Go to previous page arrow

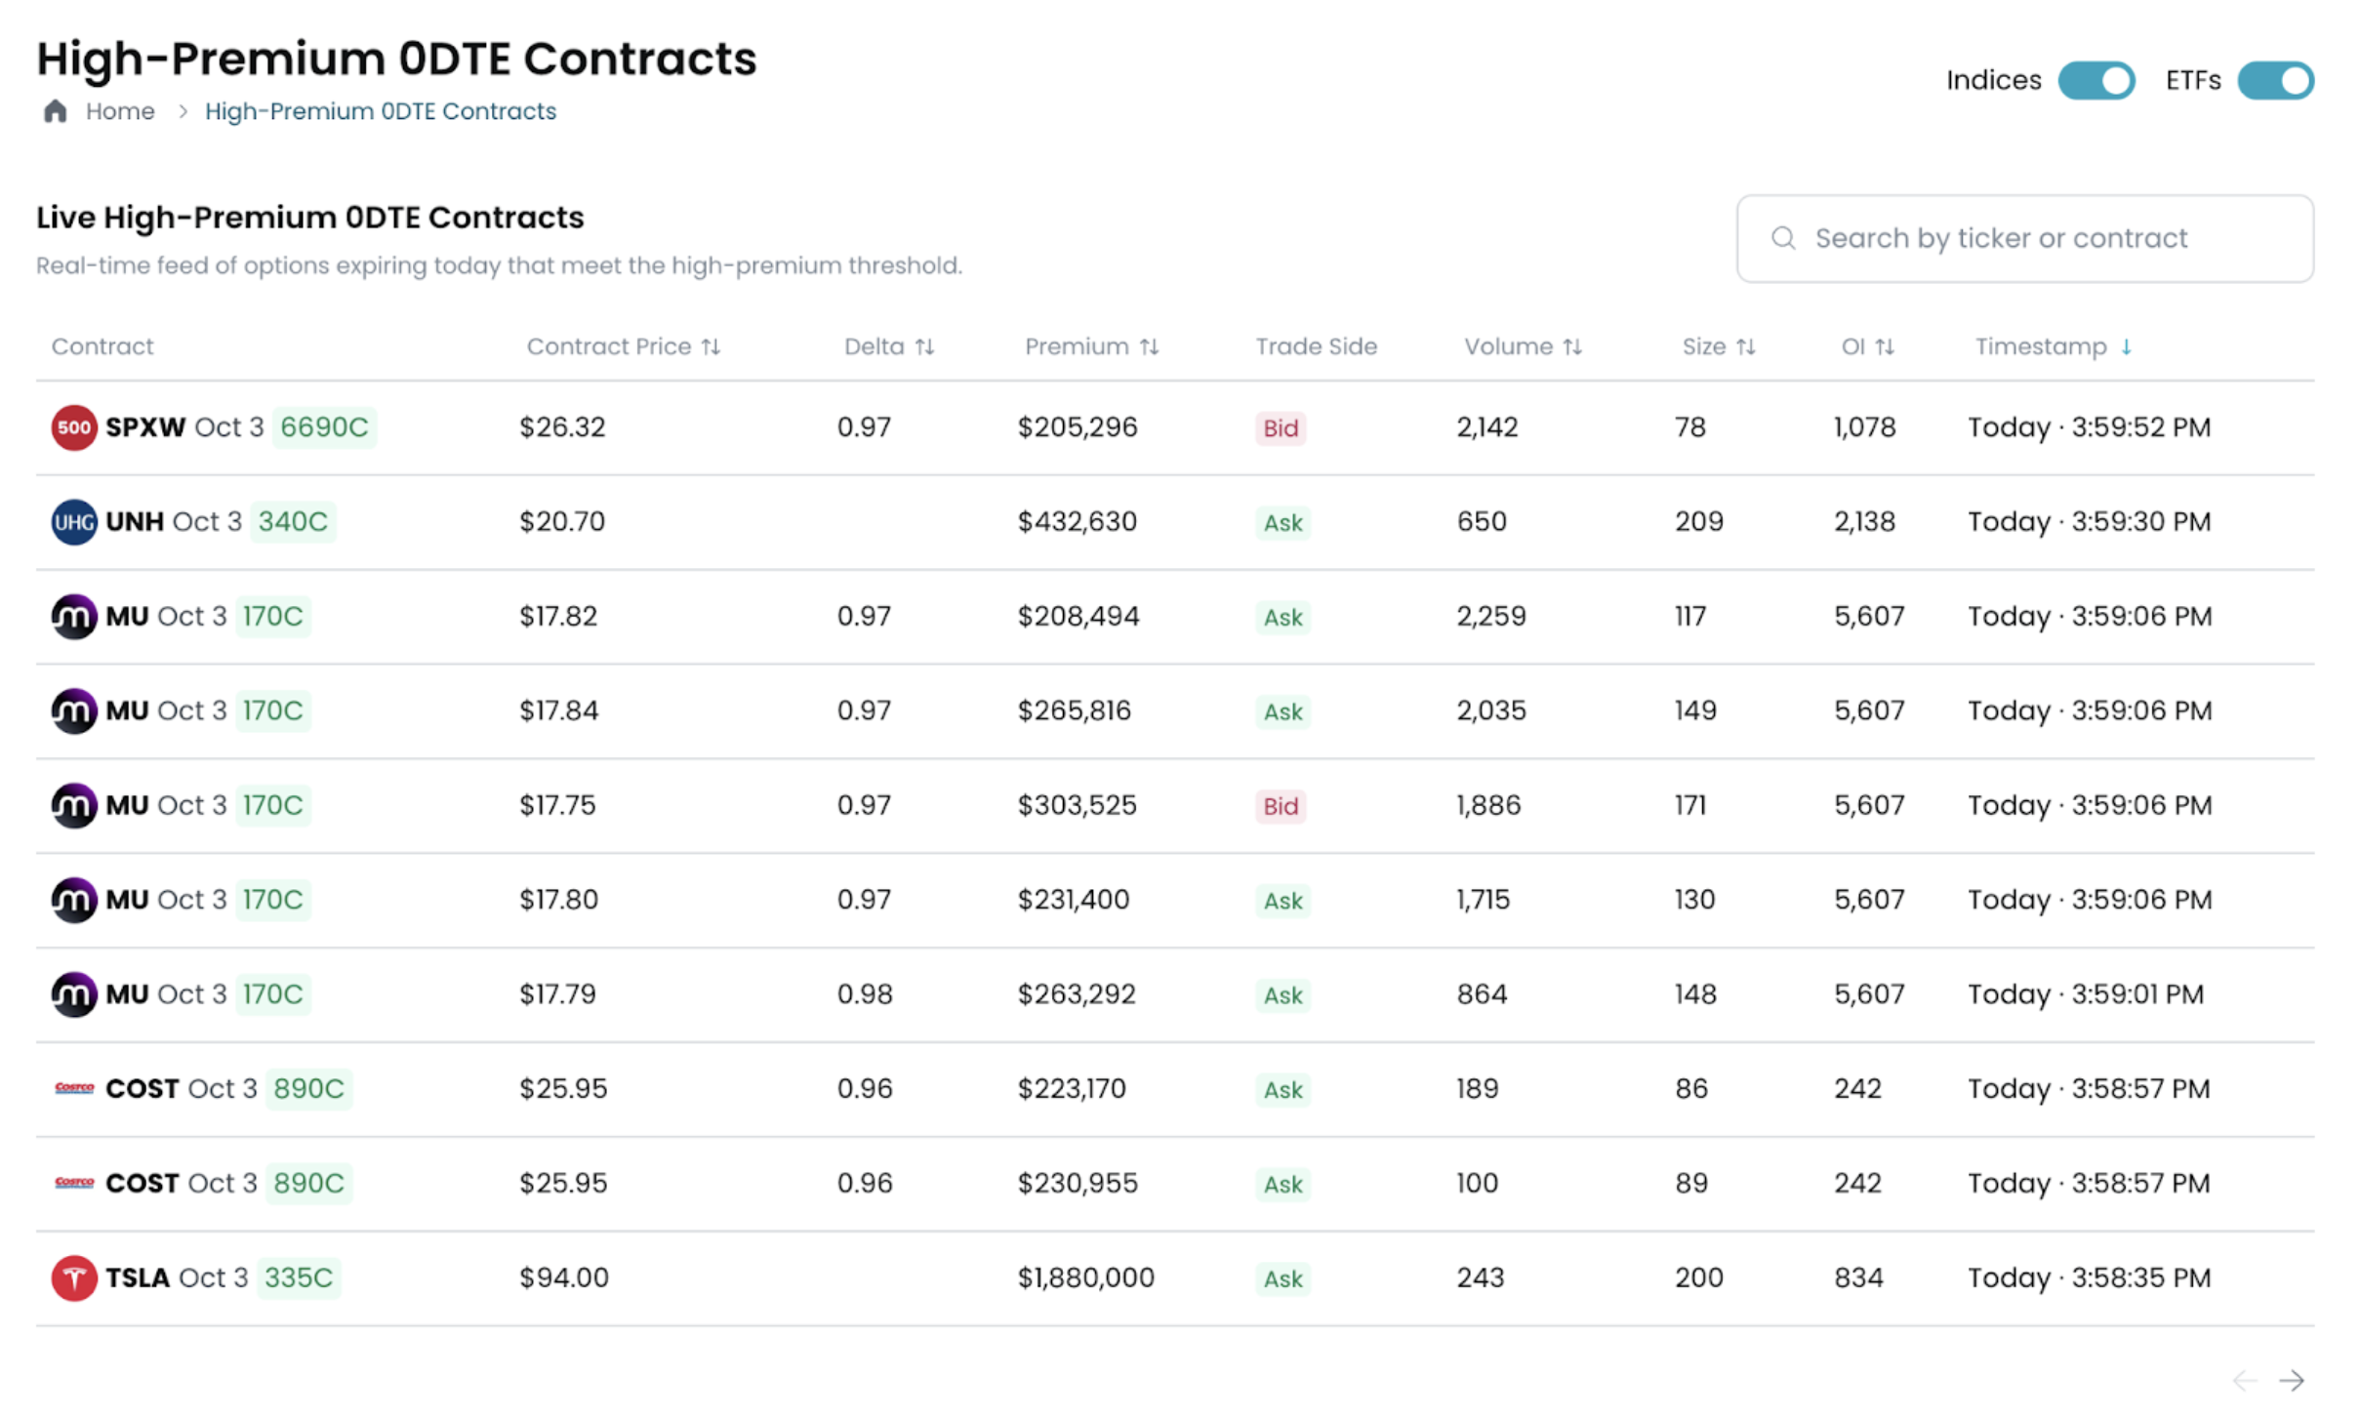2244,1380
